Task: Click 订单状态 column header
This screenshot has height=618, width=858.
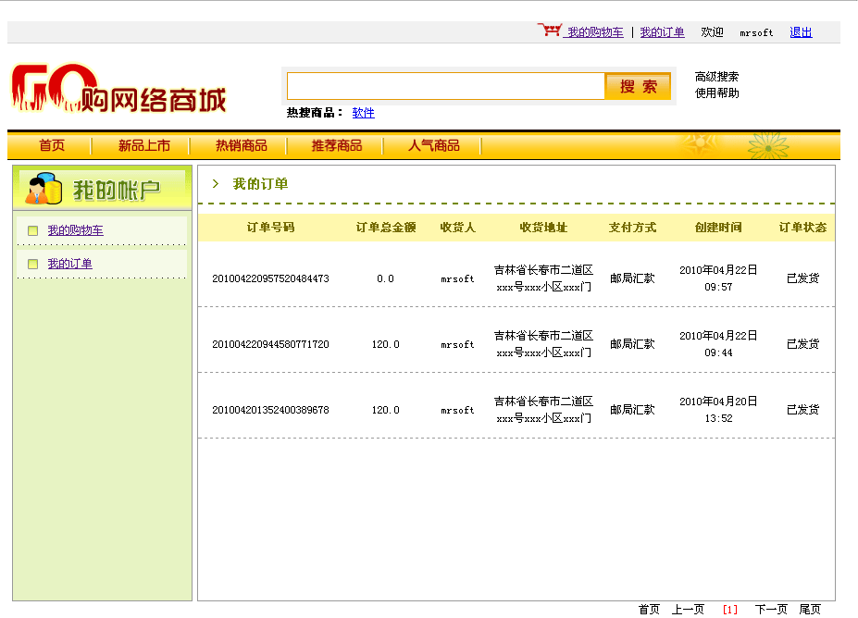Action: pos(802,228)
